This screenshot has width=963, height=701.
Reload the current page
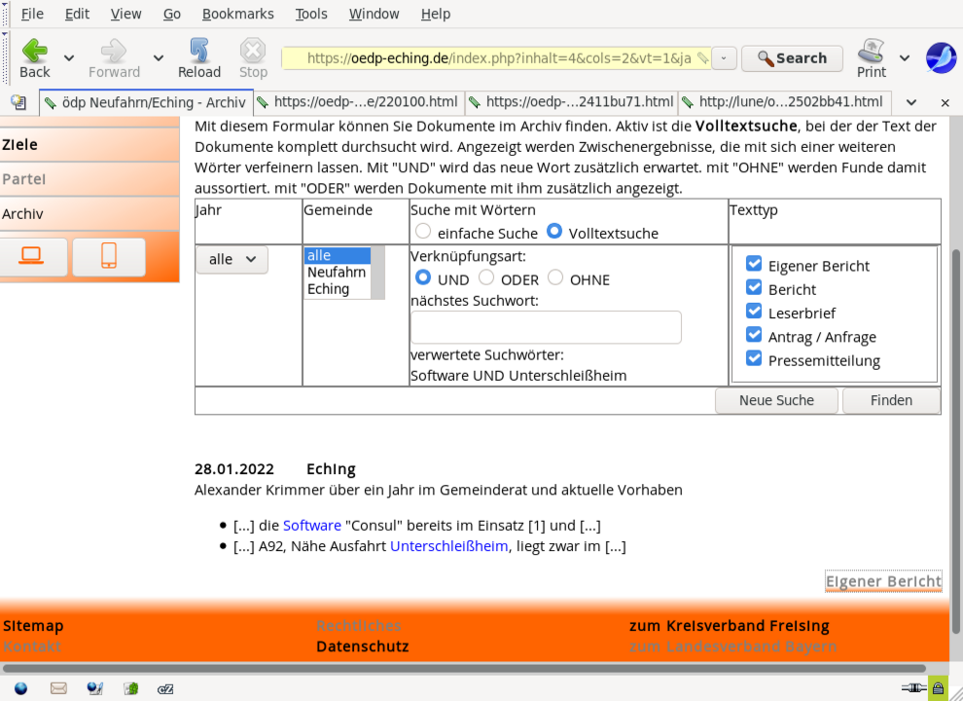click(x=199, y=57)
